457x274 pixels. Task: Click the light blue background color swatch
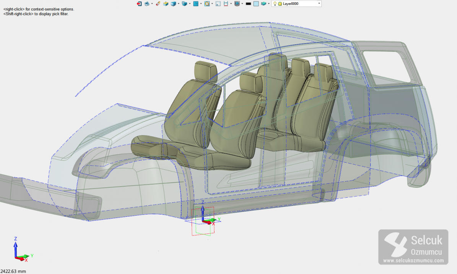(x=256, y=3)
